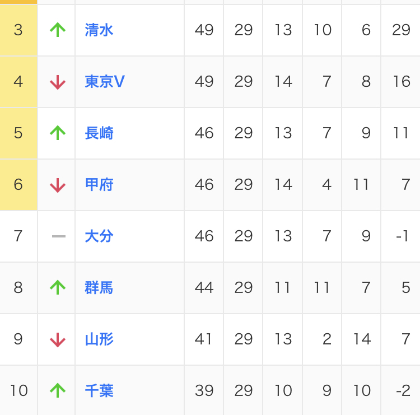The width and height of the screenshot is (420, 415).
Task: Click the green up arrow beside 千葉
Action: (58, 390)
